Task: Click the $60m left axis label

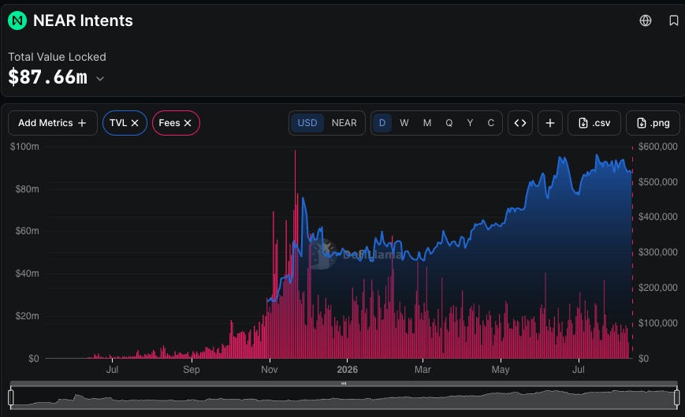Action: tap(27, 231)
